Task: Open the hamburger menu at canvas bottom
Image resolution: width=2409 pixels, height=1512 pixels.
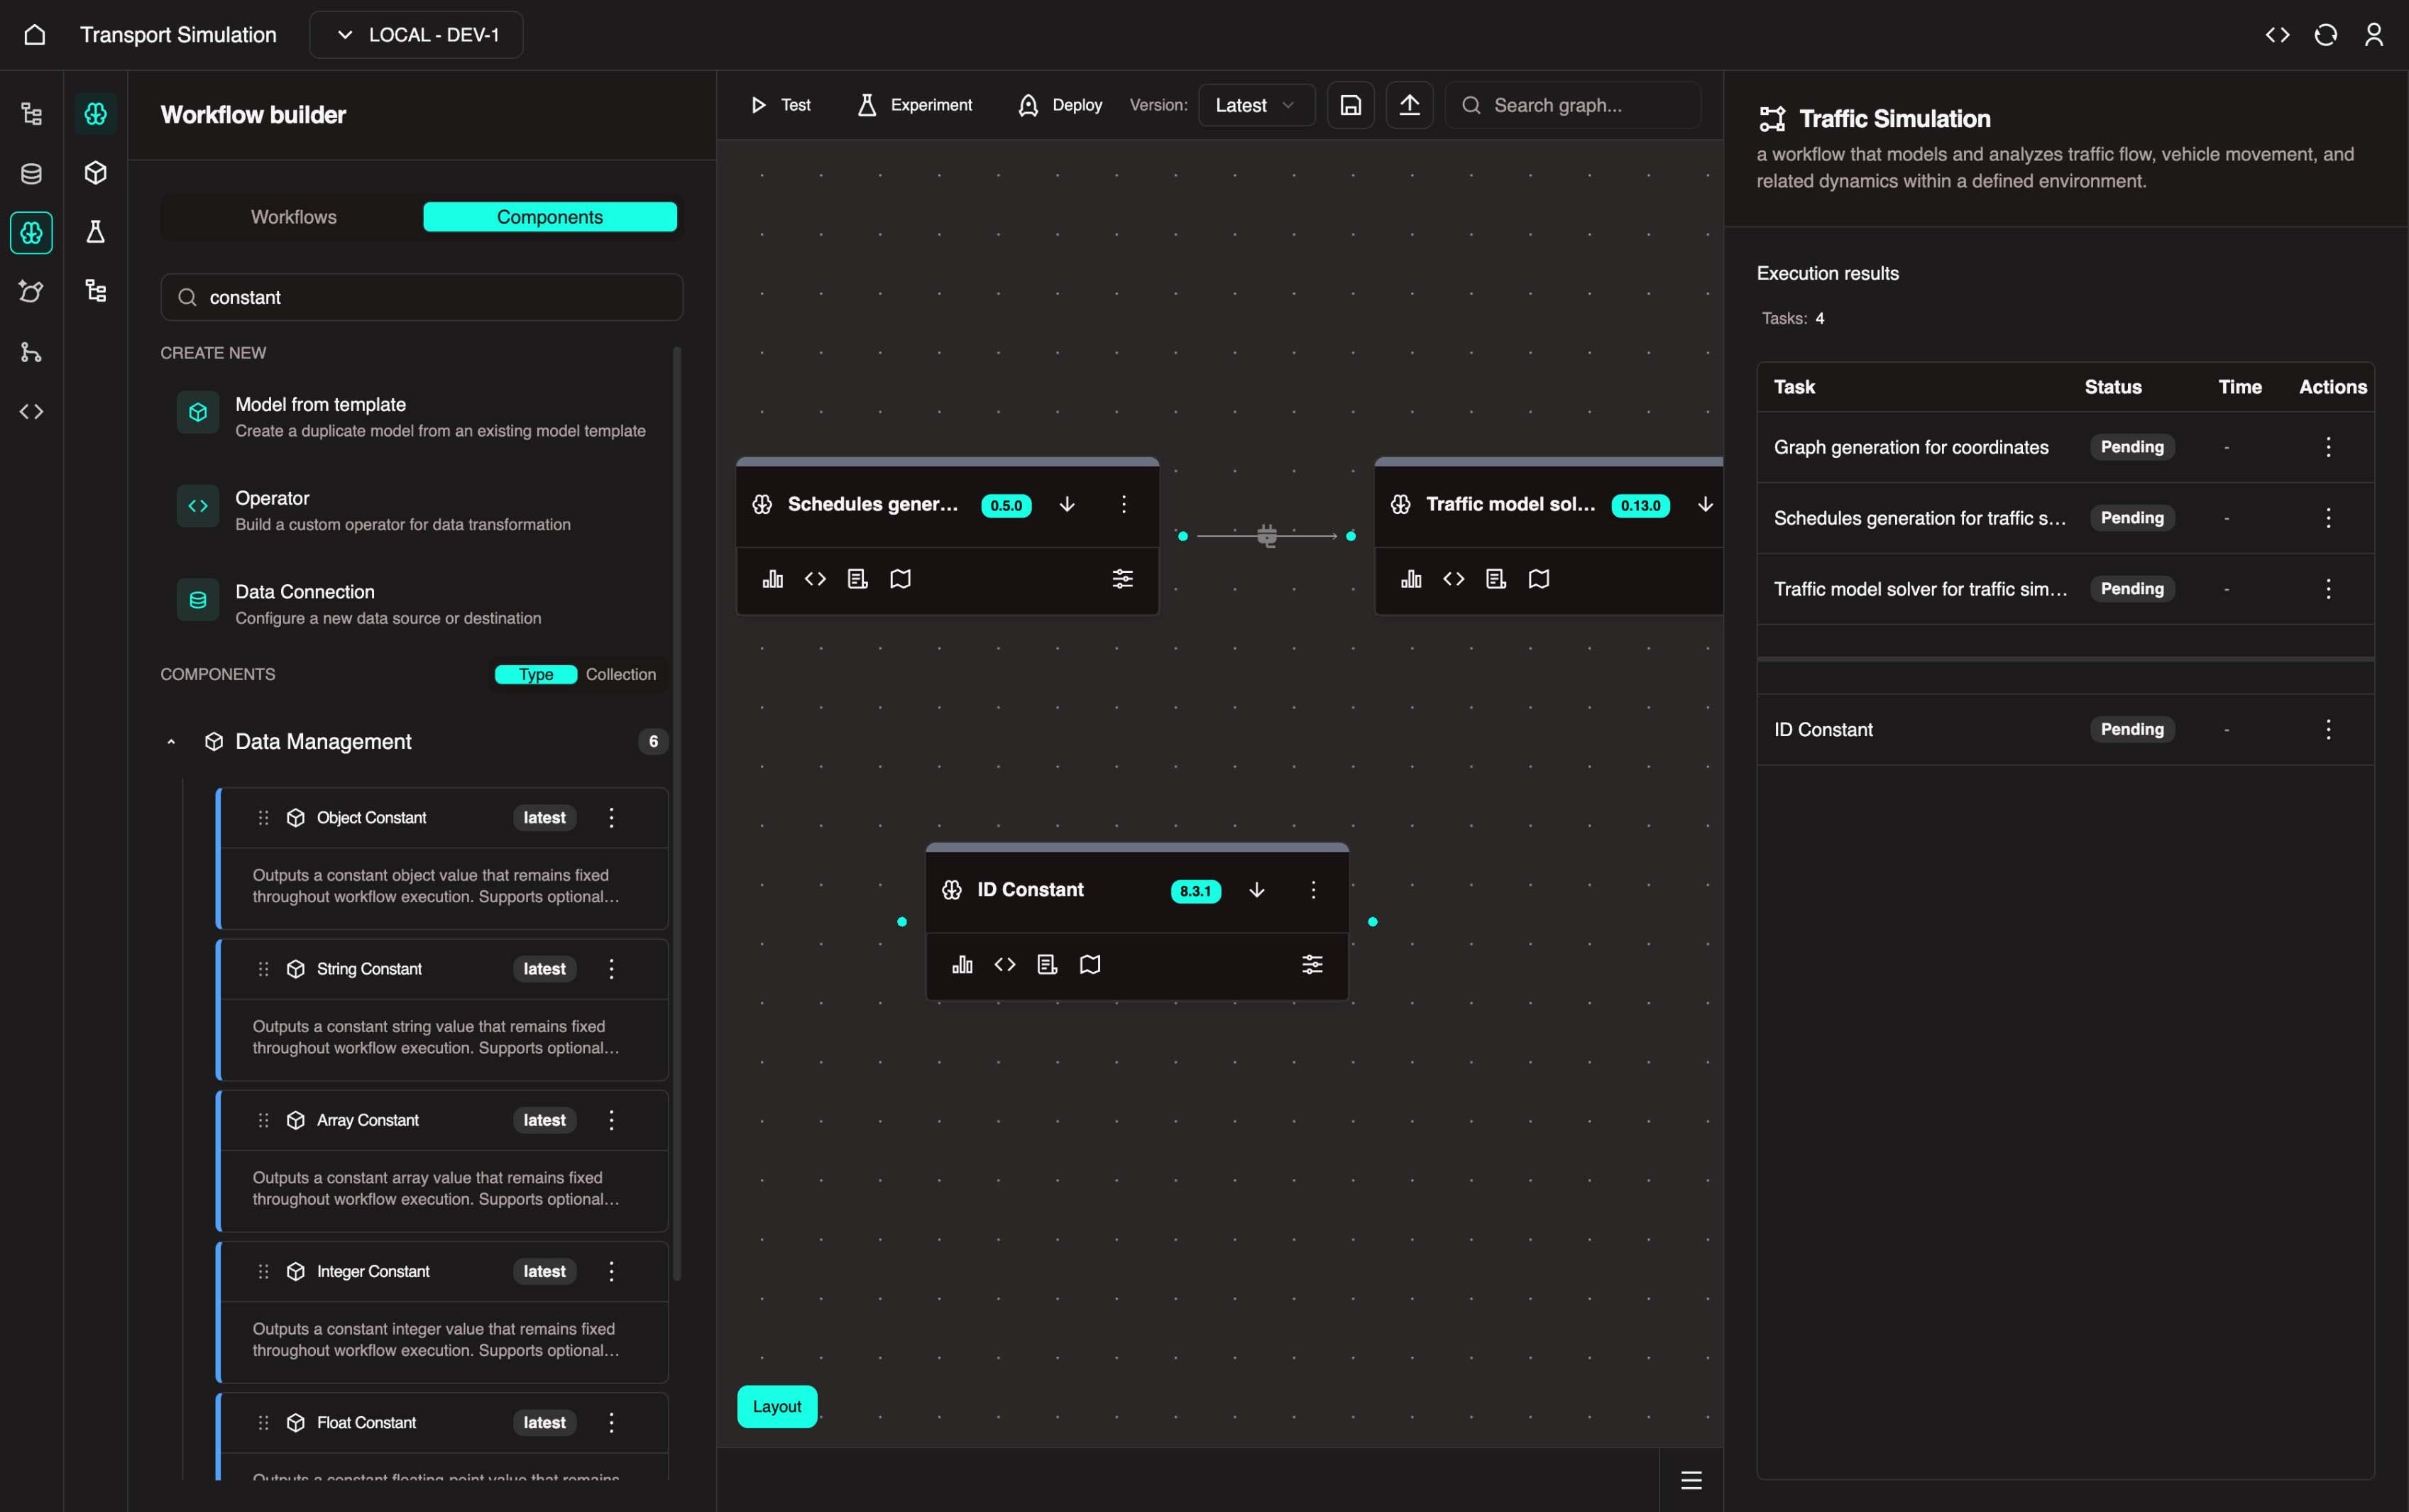Action: (1691, 1480)
